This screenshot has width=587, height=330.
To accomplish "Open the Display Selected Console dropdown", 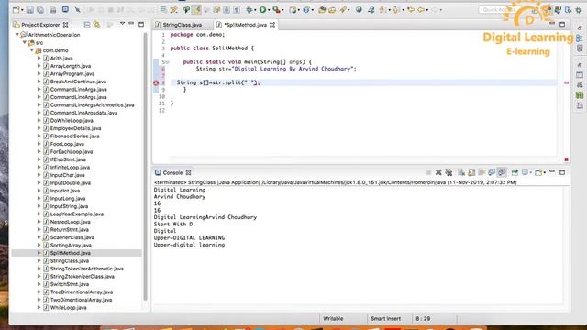I will pos(531,172).
